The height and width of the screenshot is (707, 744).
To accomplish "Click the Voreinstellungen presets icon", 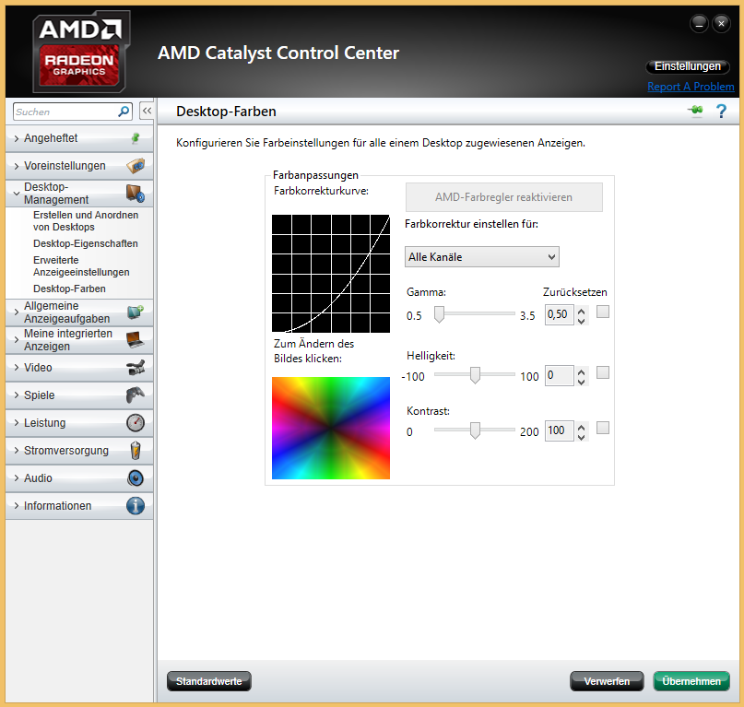I will point(136,166).
